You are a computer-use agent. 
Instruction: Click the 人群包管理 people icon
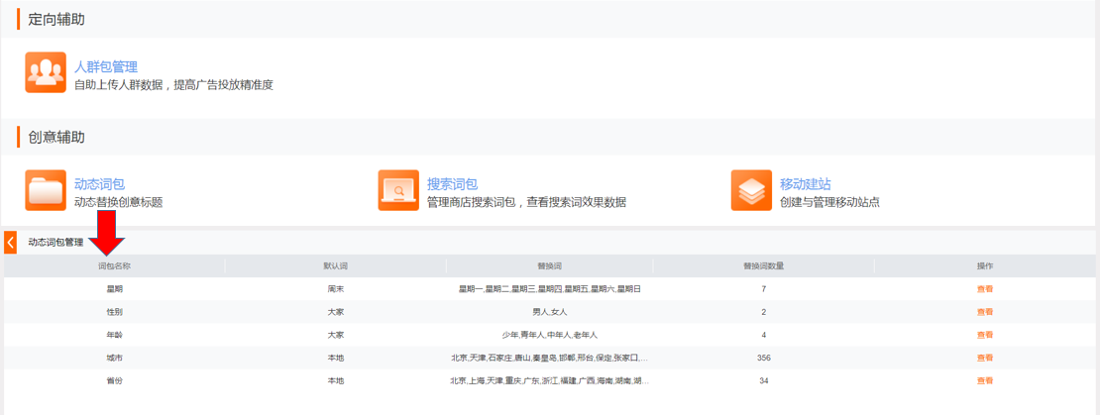pyautogui.click(x=46, y=72)
